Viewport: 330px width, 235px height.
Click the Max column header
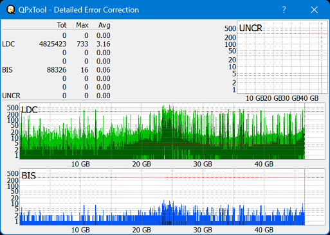pos(82,25)
